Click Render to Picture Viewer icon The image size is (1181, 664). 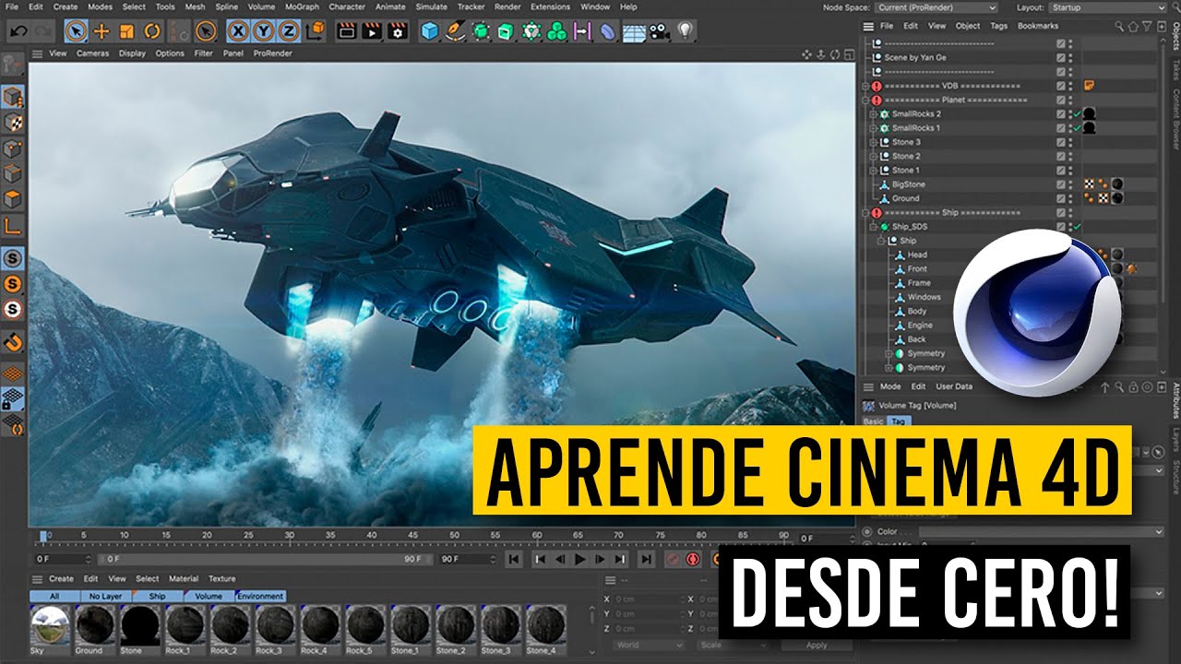(x=372, y=30)
